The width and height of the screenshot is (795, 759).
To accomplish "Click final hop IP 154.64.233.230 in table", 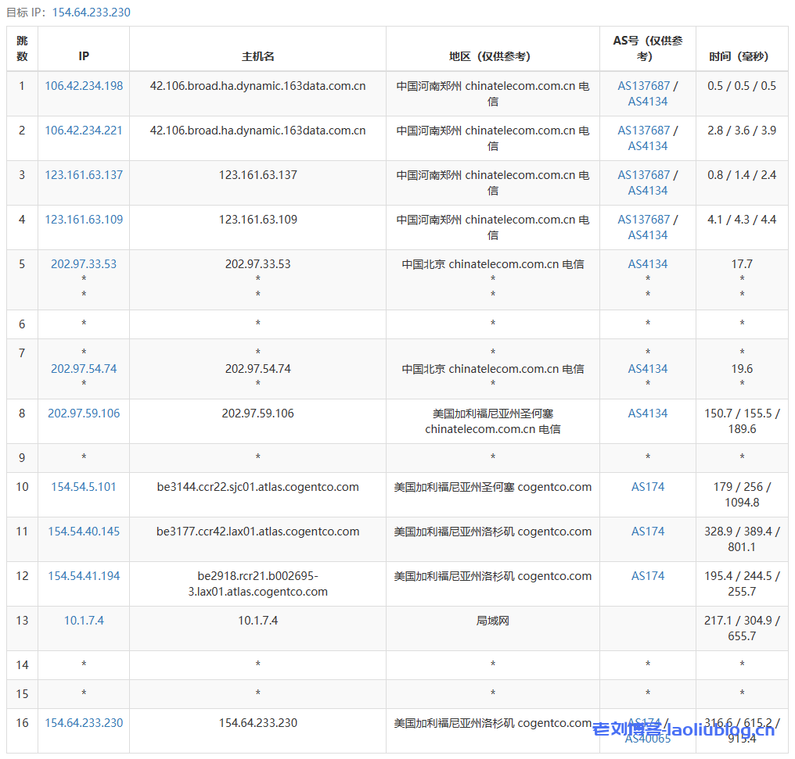I will point(83,722).
